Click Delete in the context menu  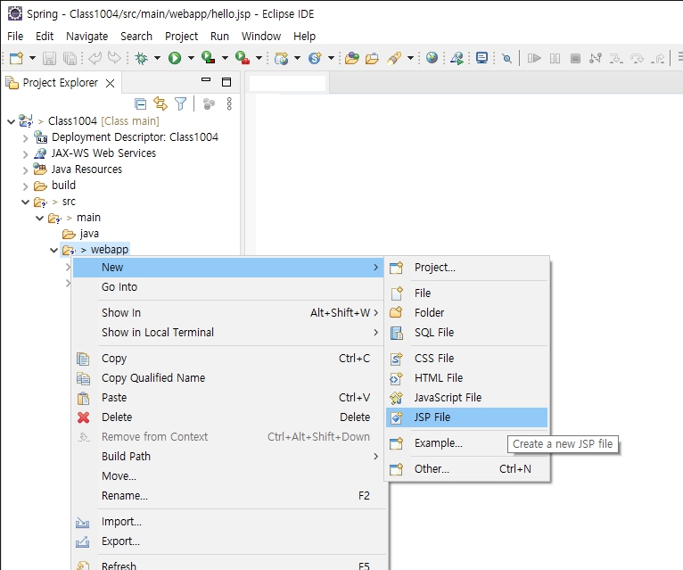coord(228,417)
